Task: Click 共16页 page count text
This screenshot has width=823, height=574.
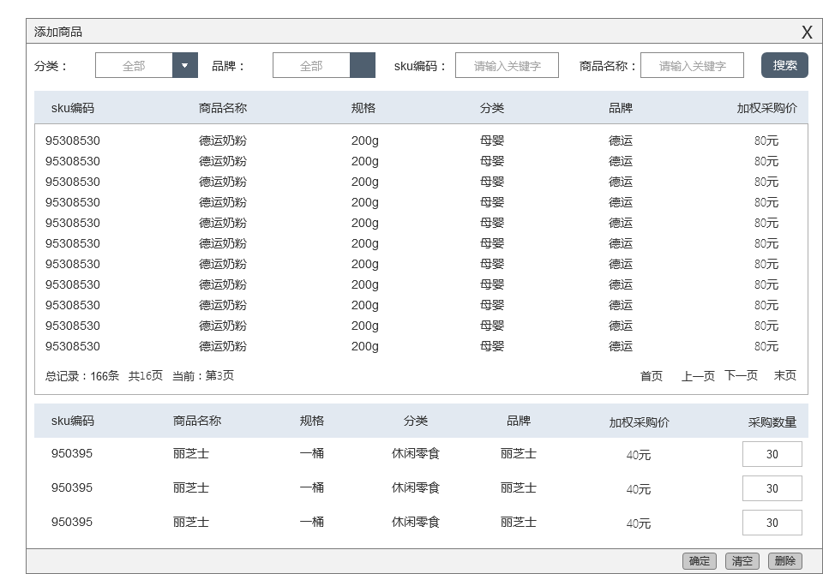Action: (x=146, y=376)
